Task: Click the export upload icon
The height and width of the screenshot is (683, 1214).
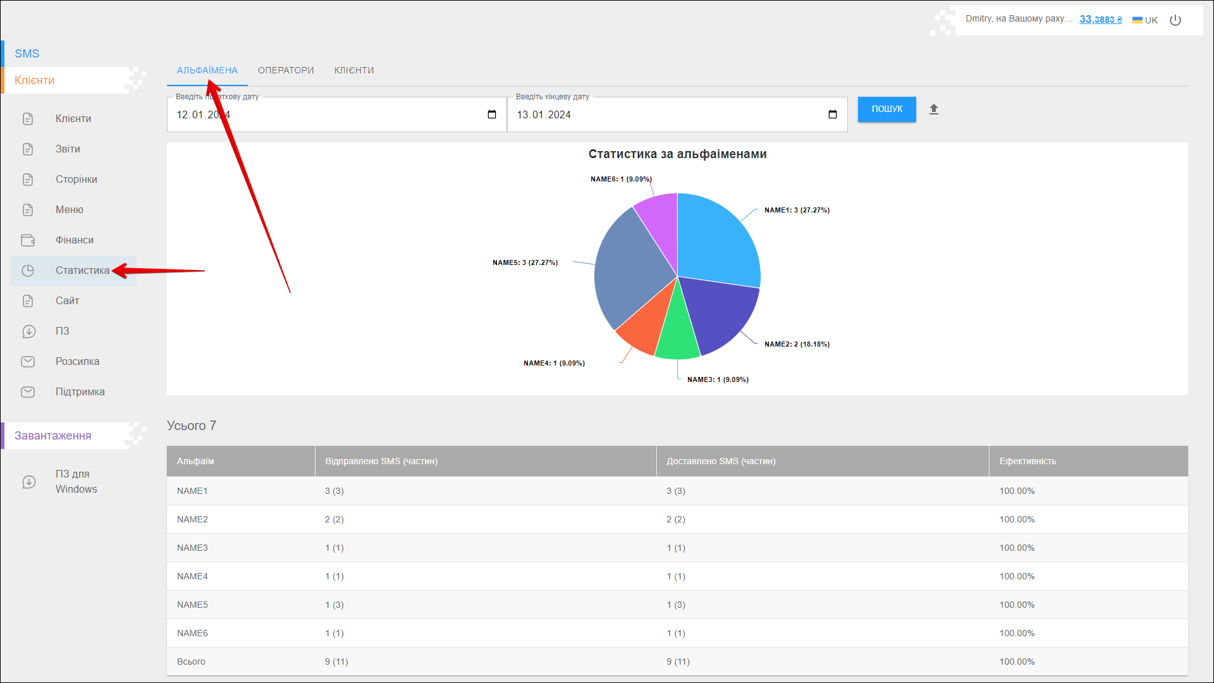Action: pos(934,109)
